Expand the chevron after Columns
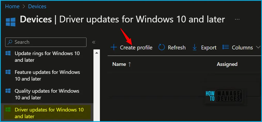 pos(258,48)
